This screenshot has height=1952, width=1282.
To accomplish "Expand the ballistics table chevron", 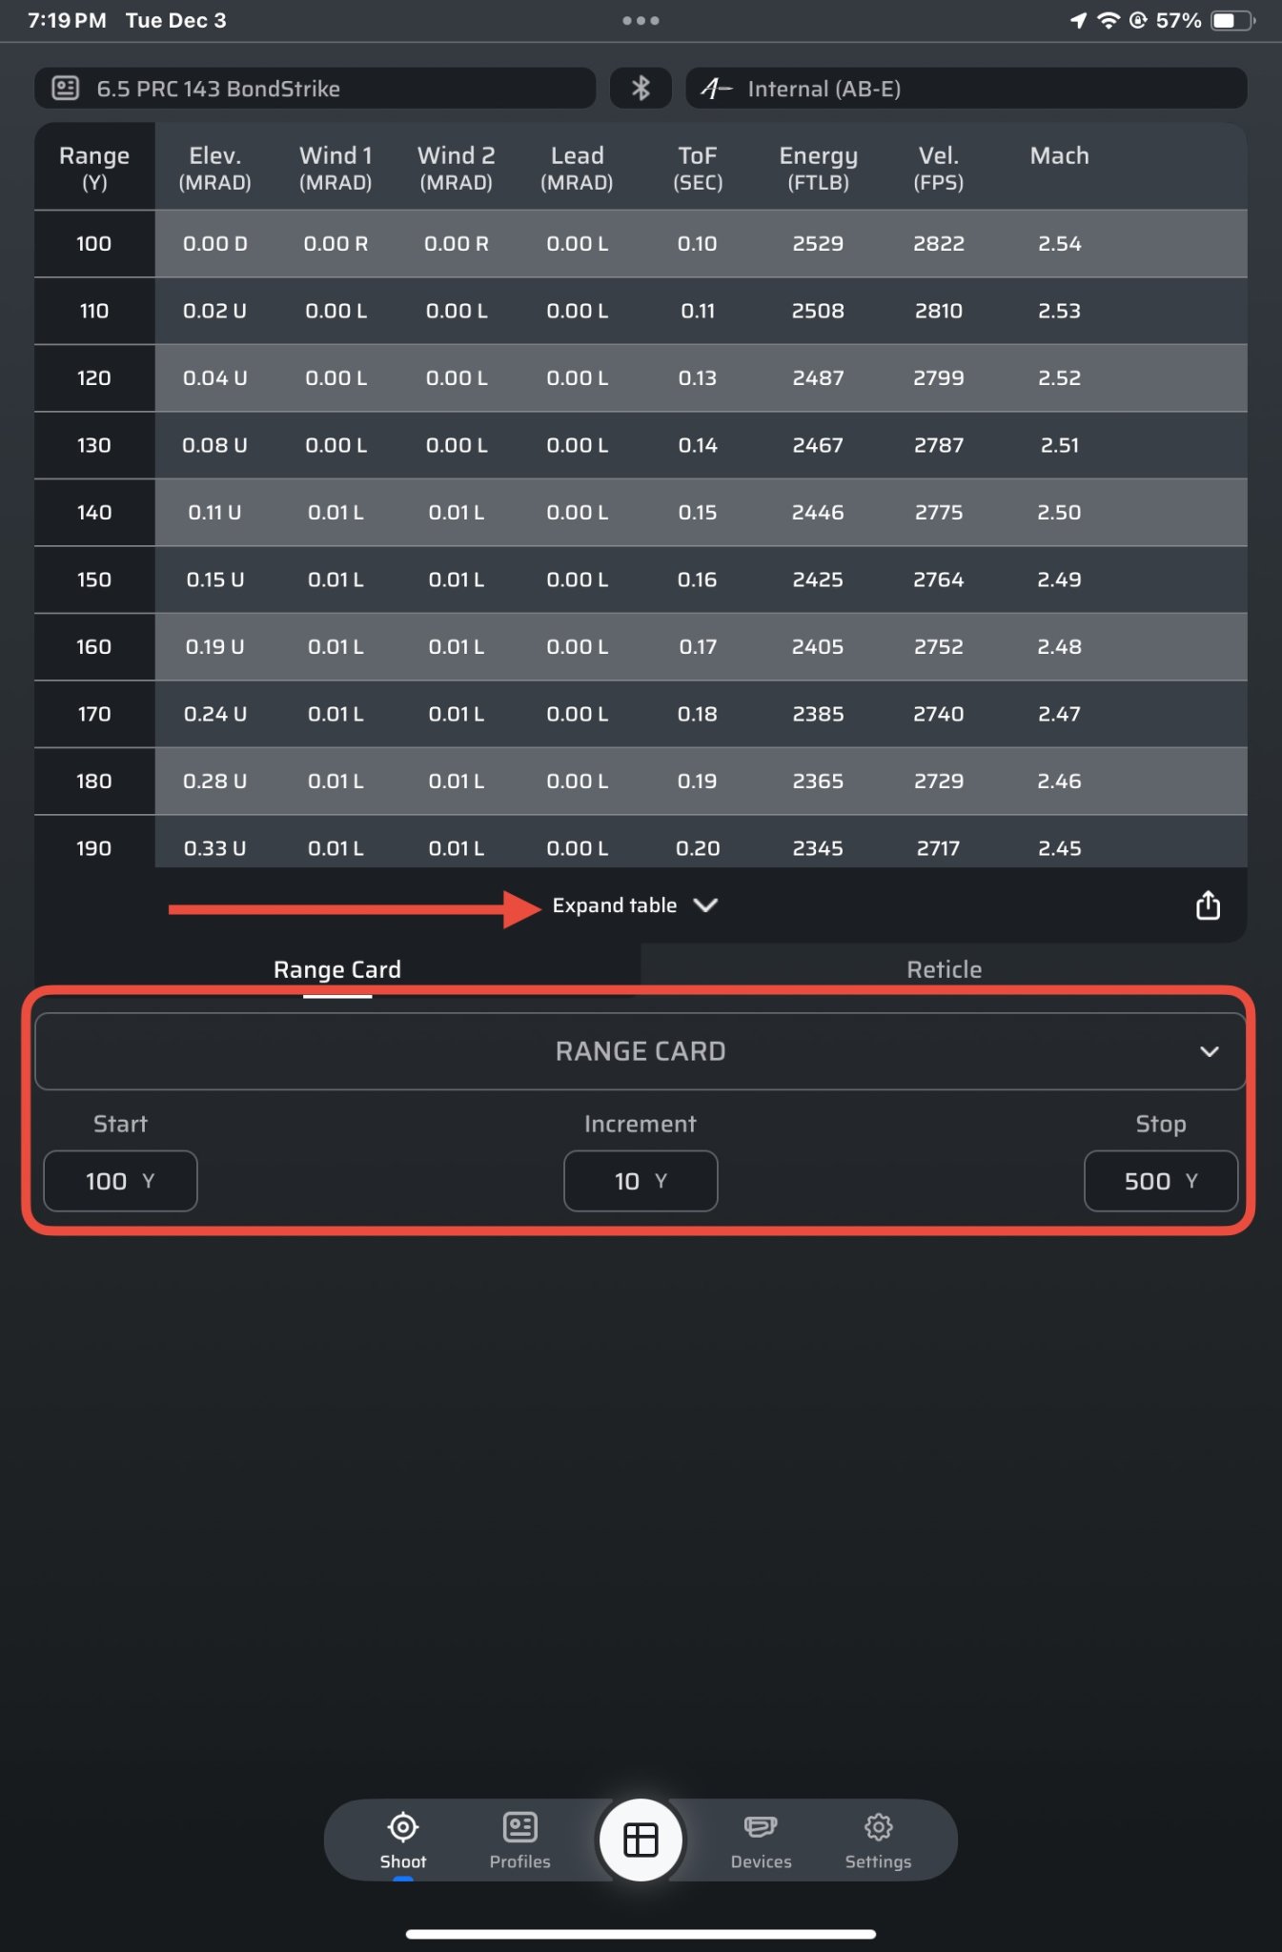I will click(x=706, y=905).
